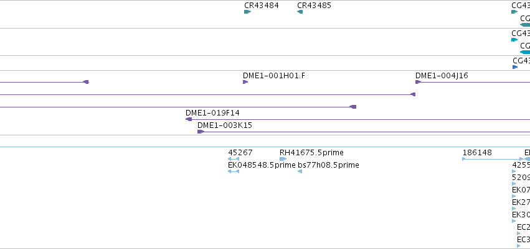Viewport: 530px width, 249px height.
Task: Click the DME1-001H01.F feature label
Action: [x=274, y=76]
